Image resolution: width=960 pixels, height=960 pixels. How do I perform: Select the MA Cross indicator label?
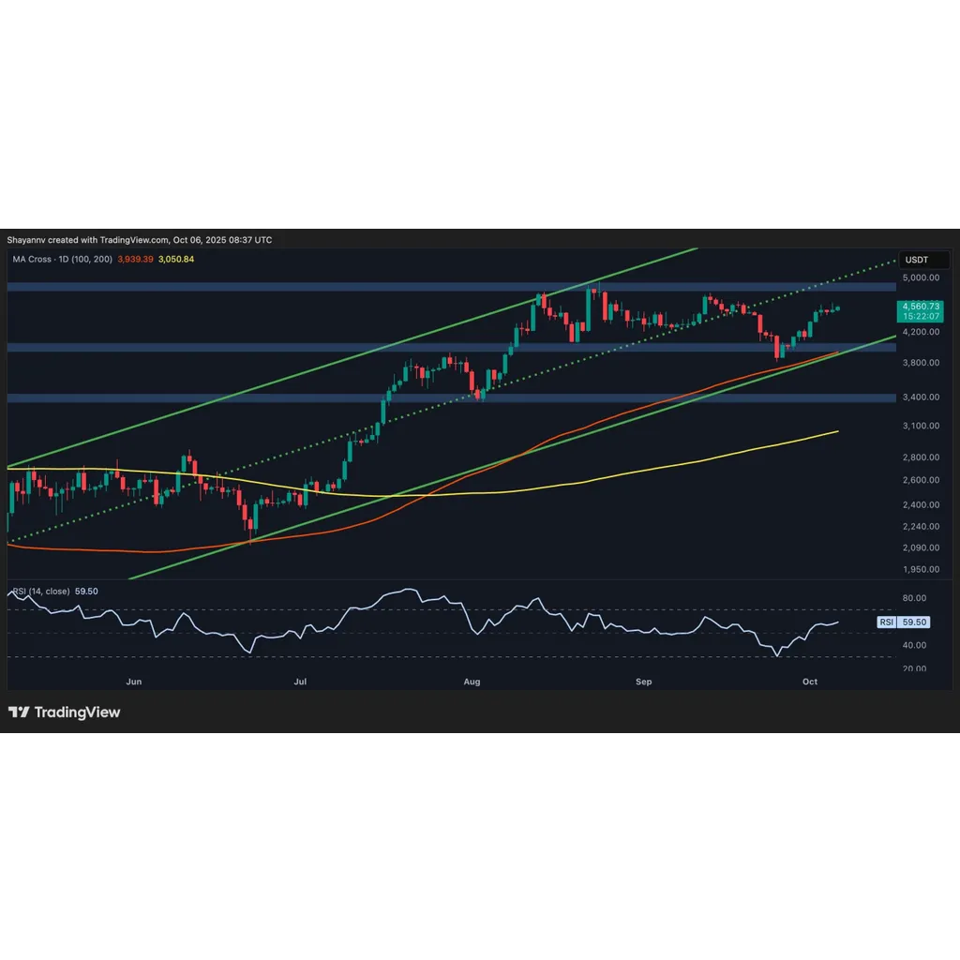(x=63, y=259)
